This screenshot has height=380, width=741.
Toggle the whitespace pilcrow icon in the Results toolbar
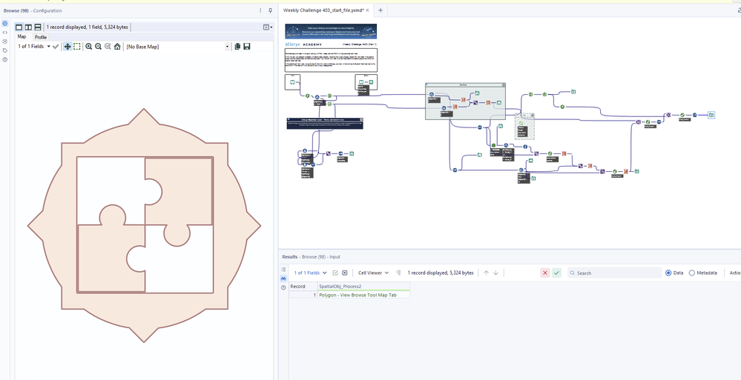point(399,273)
